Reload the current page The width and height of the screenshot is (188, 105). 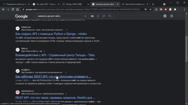click(13, 9)
